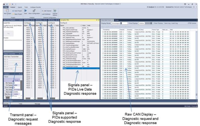Expand the New Project dropdown arrow
Image resolution: width=200 pixels, height=126 pixels.
click(x=7, y=15)
